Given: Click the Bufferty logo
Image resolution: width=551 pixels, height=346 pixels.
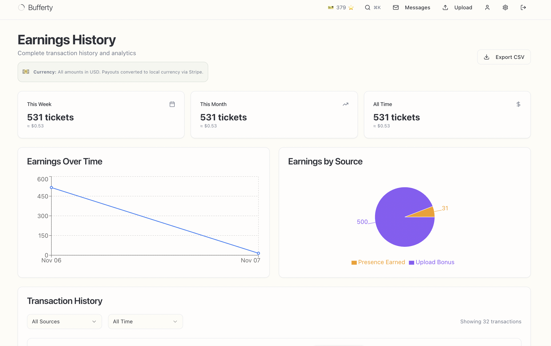Looking at the screenshot, I should (x=35, y=7).
